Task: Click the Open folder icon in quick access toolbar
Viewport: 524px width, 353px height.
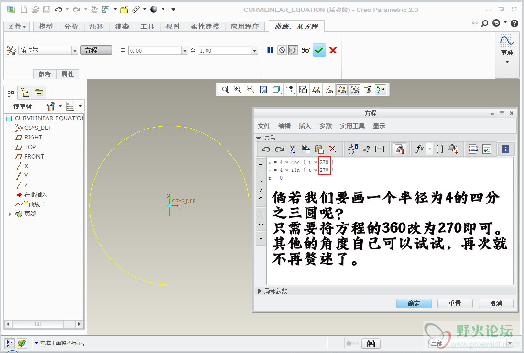Action: pos(35,10)
